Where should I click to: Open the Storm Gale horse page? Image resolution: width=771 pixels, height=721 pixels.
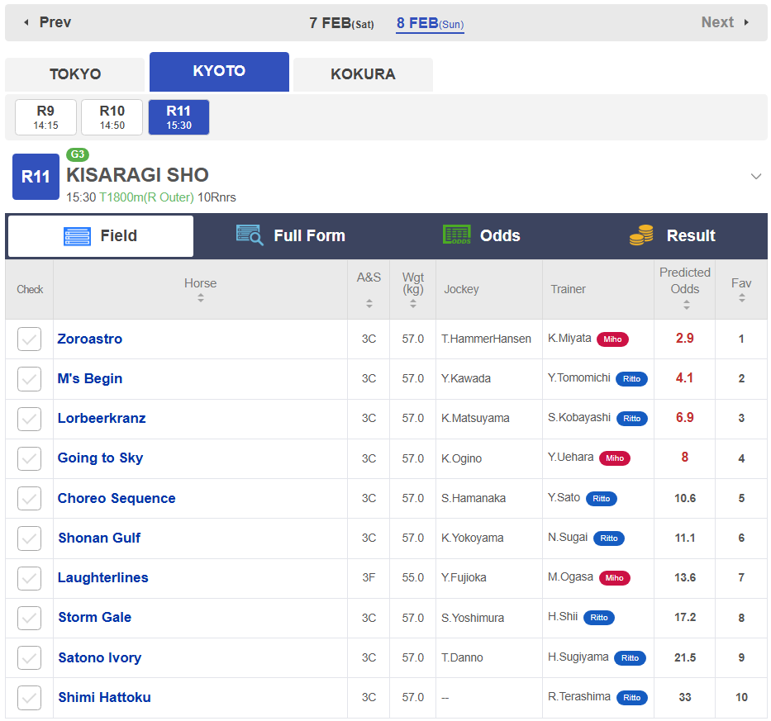[x=95, y=617]
